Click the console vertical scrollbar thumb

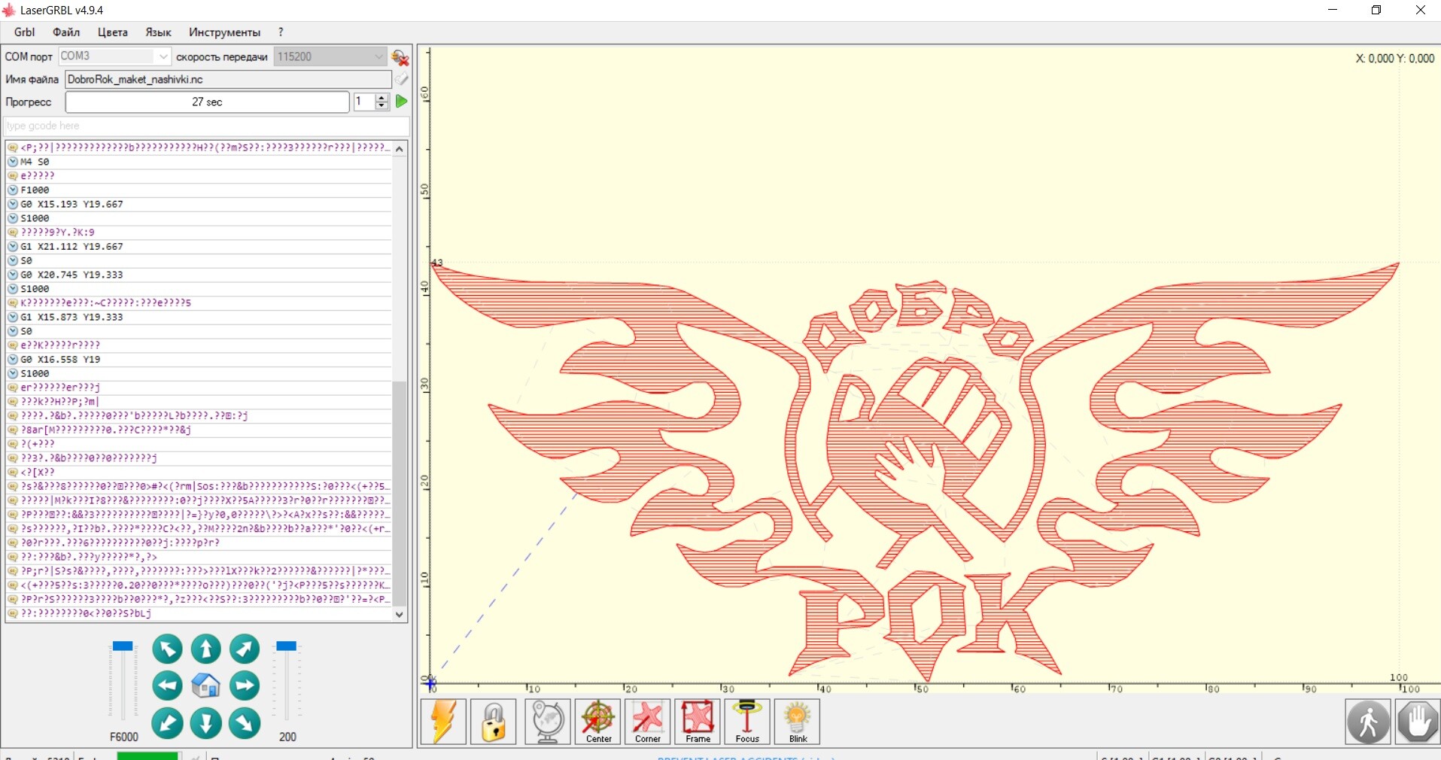400,494
